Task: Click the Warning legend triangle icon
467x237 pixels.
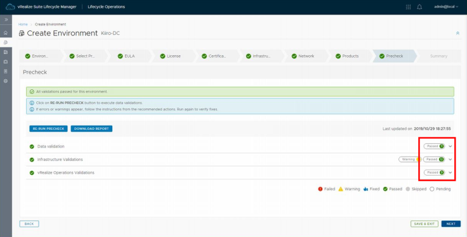Action: point(341,189)
